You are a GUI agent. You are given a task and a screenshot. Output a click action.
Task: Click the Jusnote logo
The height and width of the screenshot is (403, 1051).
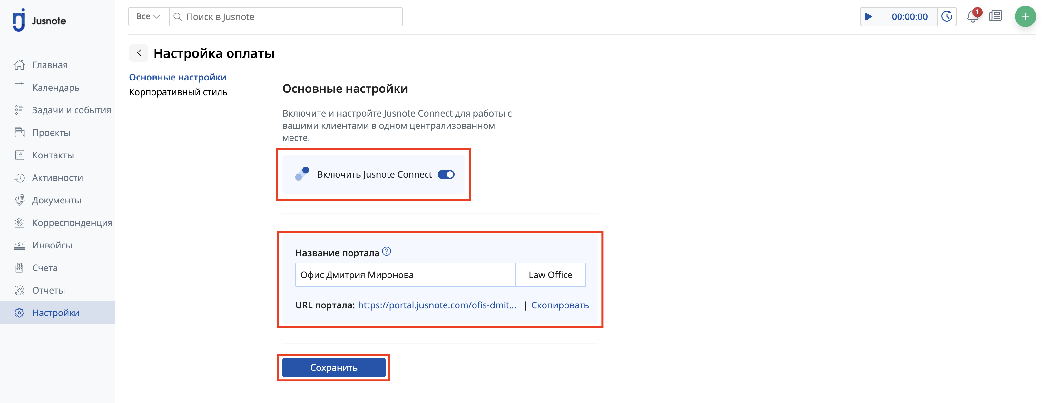coord(39,20)
